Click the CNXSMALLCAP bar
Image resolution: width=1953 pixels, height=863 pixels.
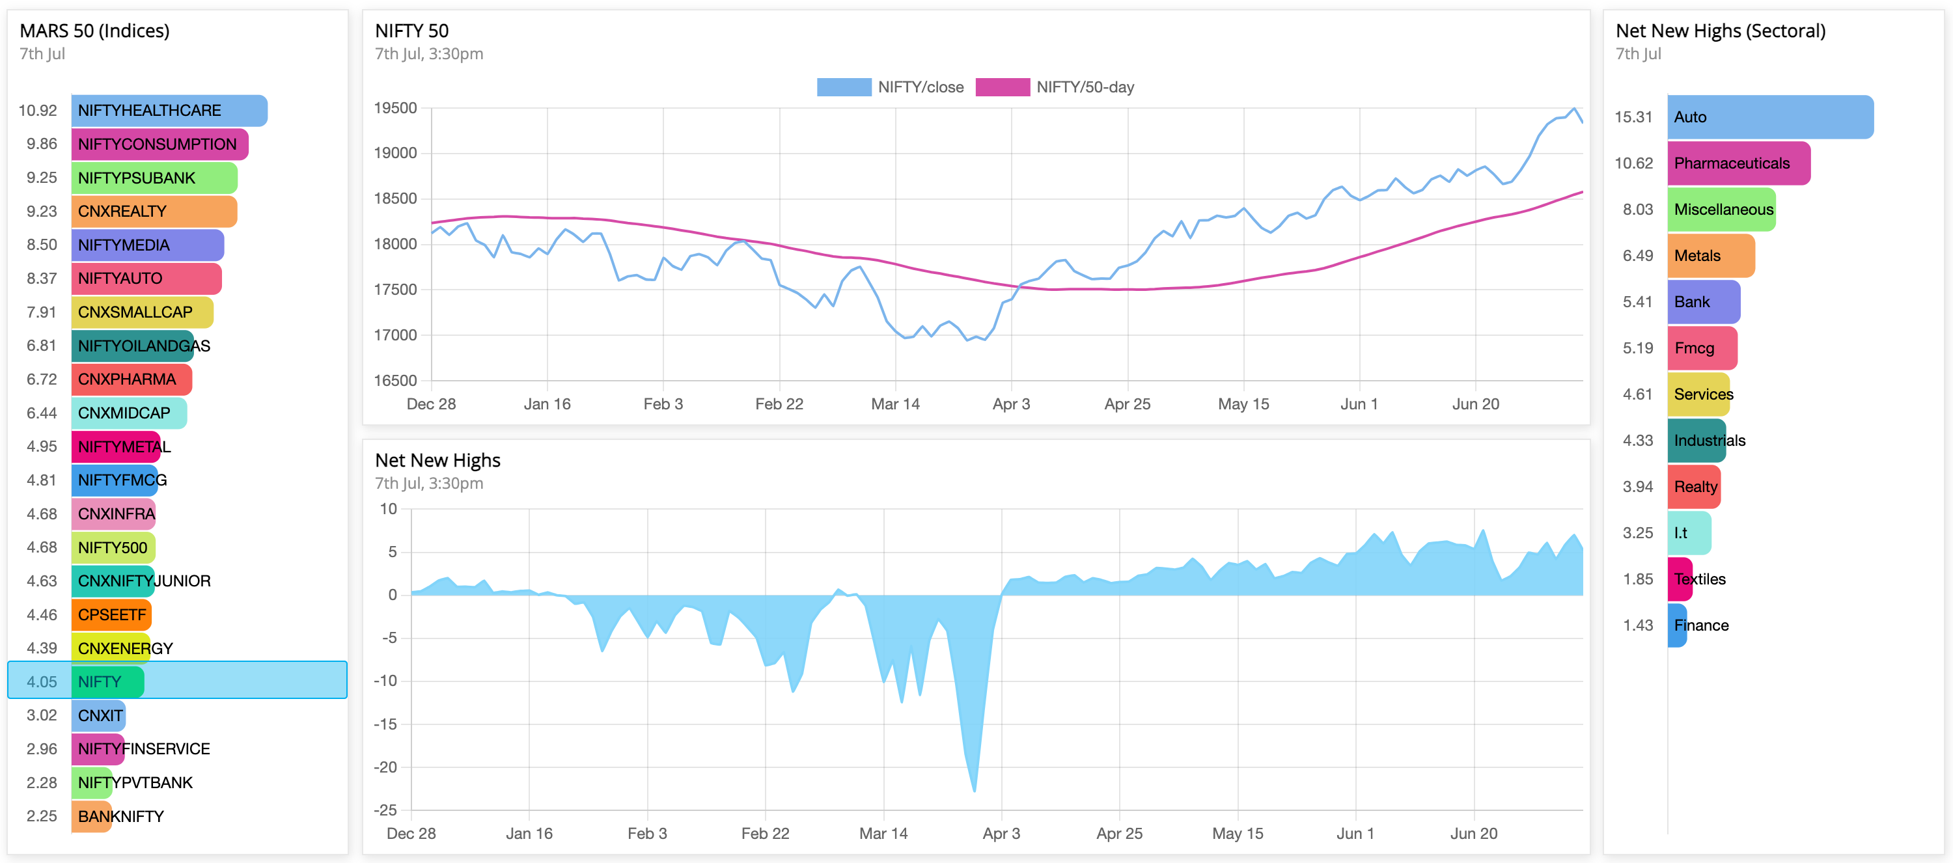pos(143,312)
